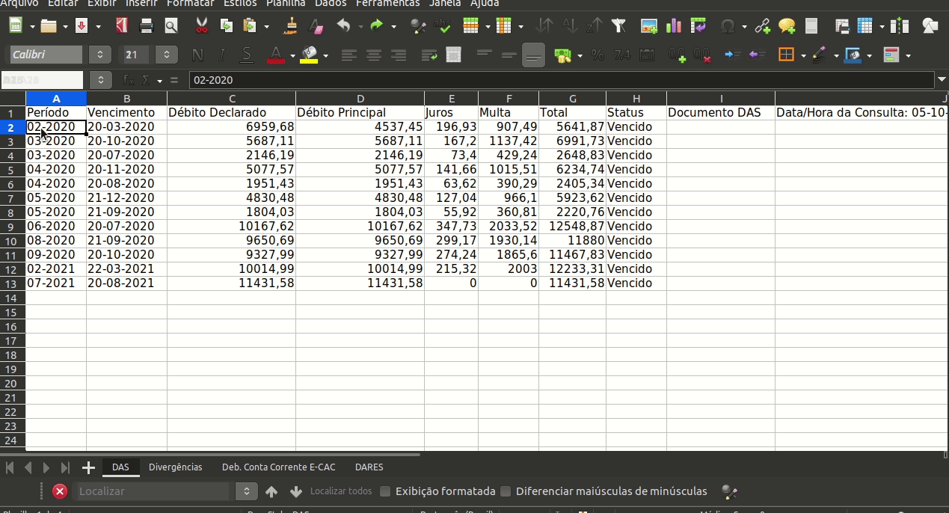Image resolution: width=949 pixels, height=513 pixels.
Task: Format selection as currency
Action: click(562, 55)
